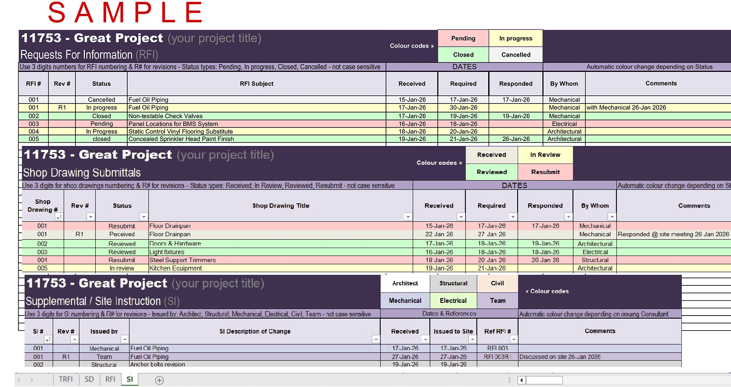Click the previous sheet navigation arrow

tap(19, 380)
